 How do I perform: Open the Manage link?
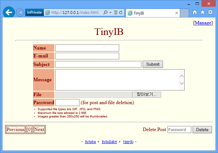tap(203, 23)
